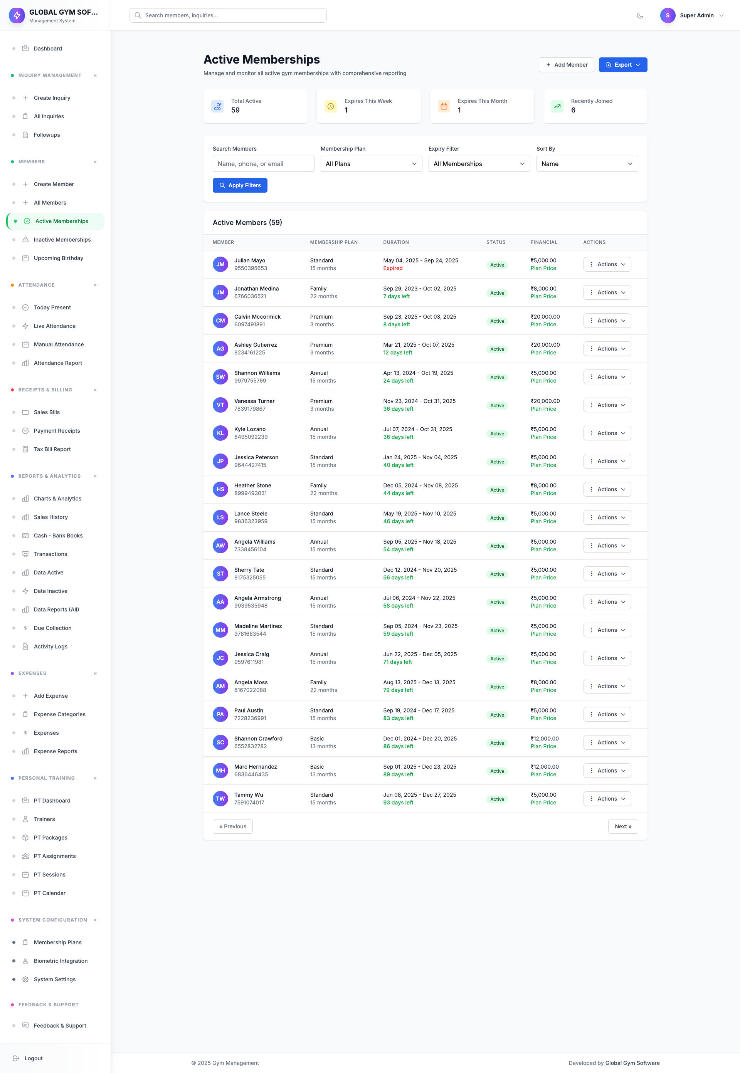Open the Membership Plan dropdown
This screenshot has width=740, height=1073.
point(371,164)
